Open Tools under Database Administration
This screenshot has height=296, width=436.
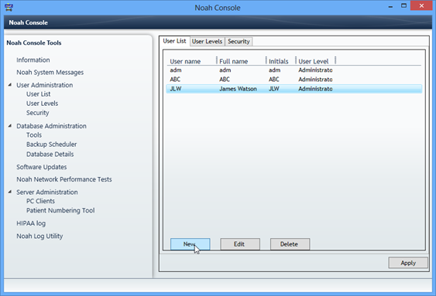click(34, 135)
